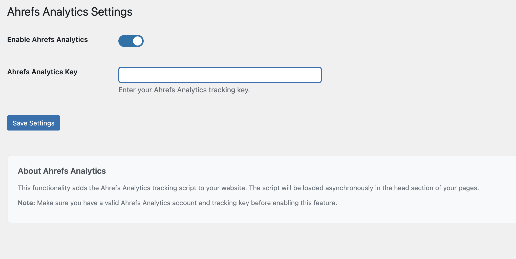
Task: Click the bold "Note:" text
Action: coord(26,203)
